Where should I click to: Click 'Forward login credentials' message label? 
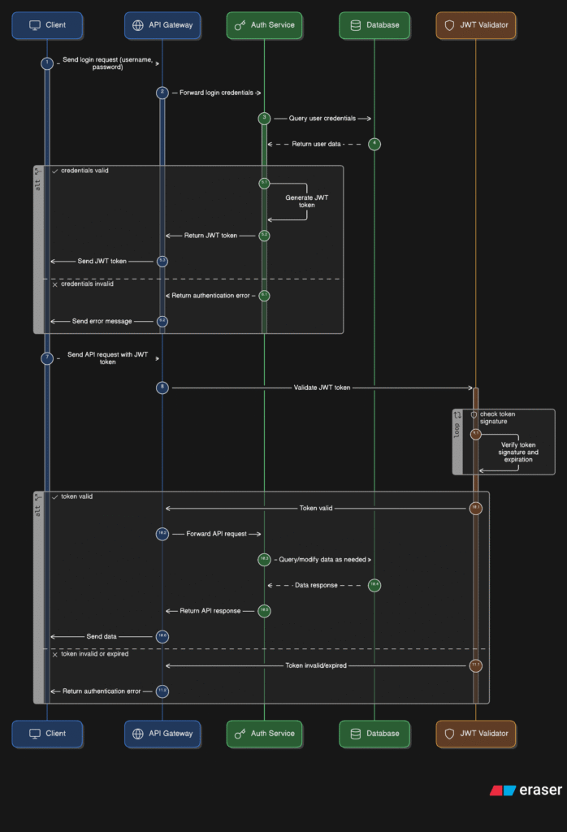click(216, 93)
